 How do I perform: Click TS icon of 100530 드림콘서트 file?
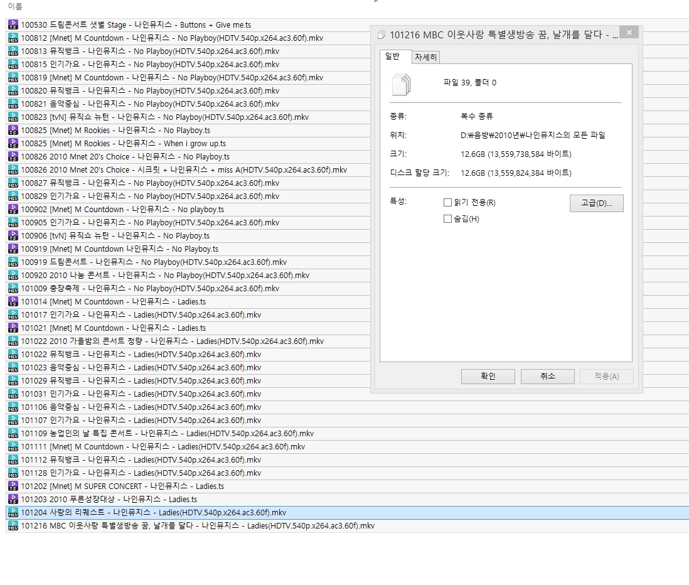[13, 25]
